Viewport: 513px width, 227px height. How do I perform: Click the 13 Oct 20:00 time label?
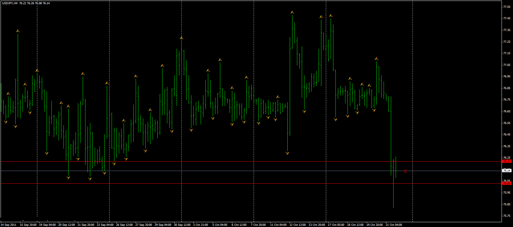(317, 225)
